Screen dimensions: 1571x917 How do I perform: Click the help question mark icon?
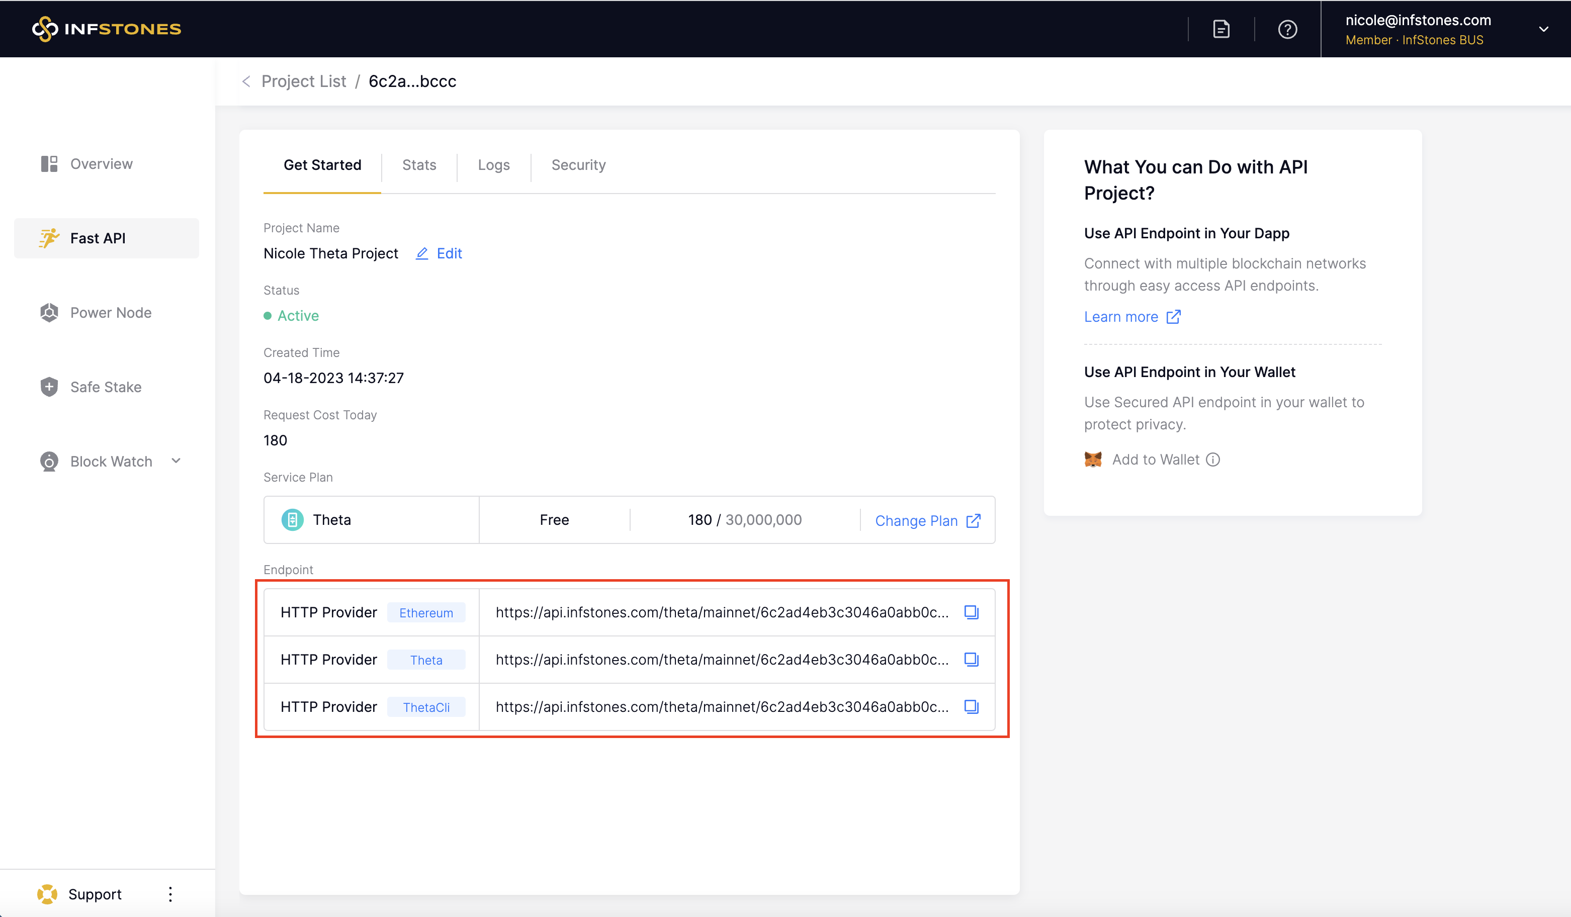click(x=1287, y=29)
